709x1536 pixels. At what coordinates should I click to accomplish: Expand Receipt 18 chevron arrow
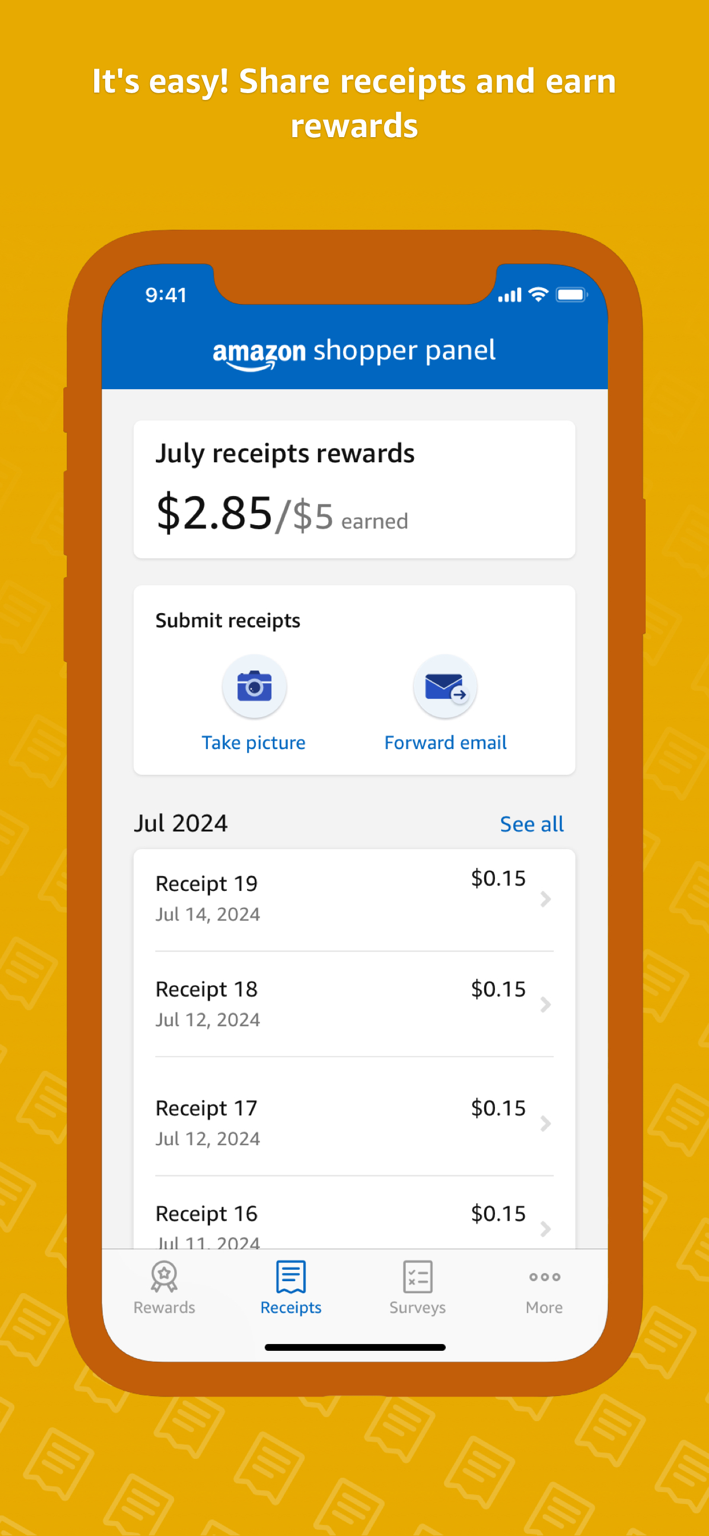coord(545,1004)
